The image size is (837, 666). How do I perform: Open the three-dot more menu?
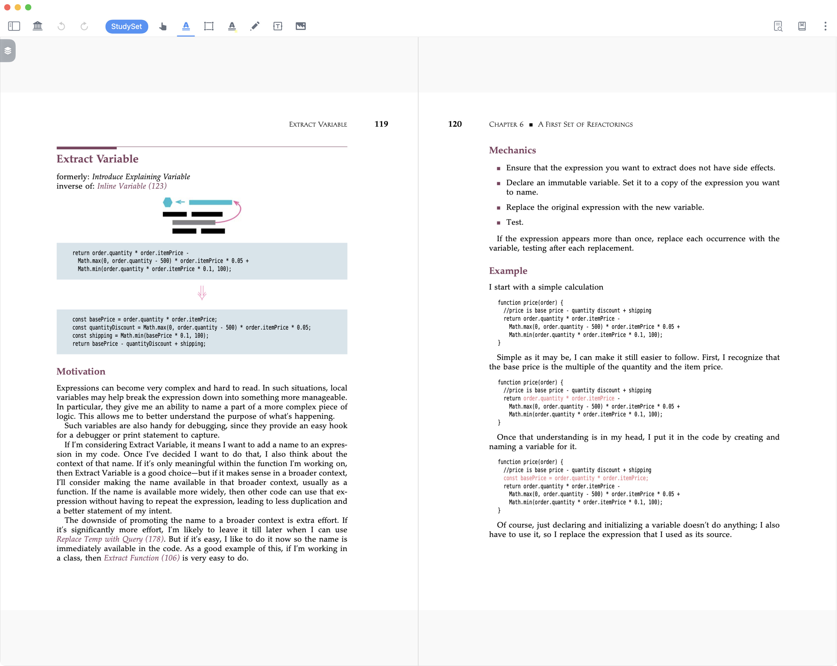(x=825, y=26)
